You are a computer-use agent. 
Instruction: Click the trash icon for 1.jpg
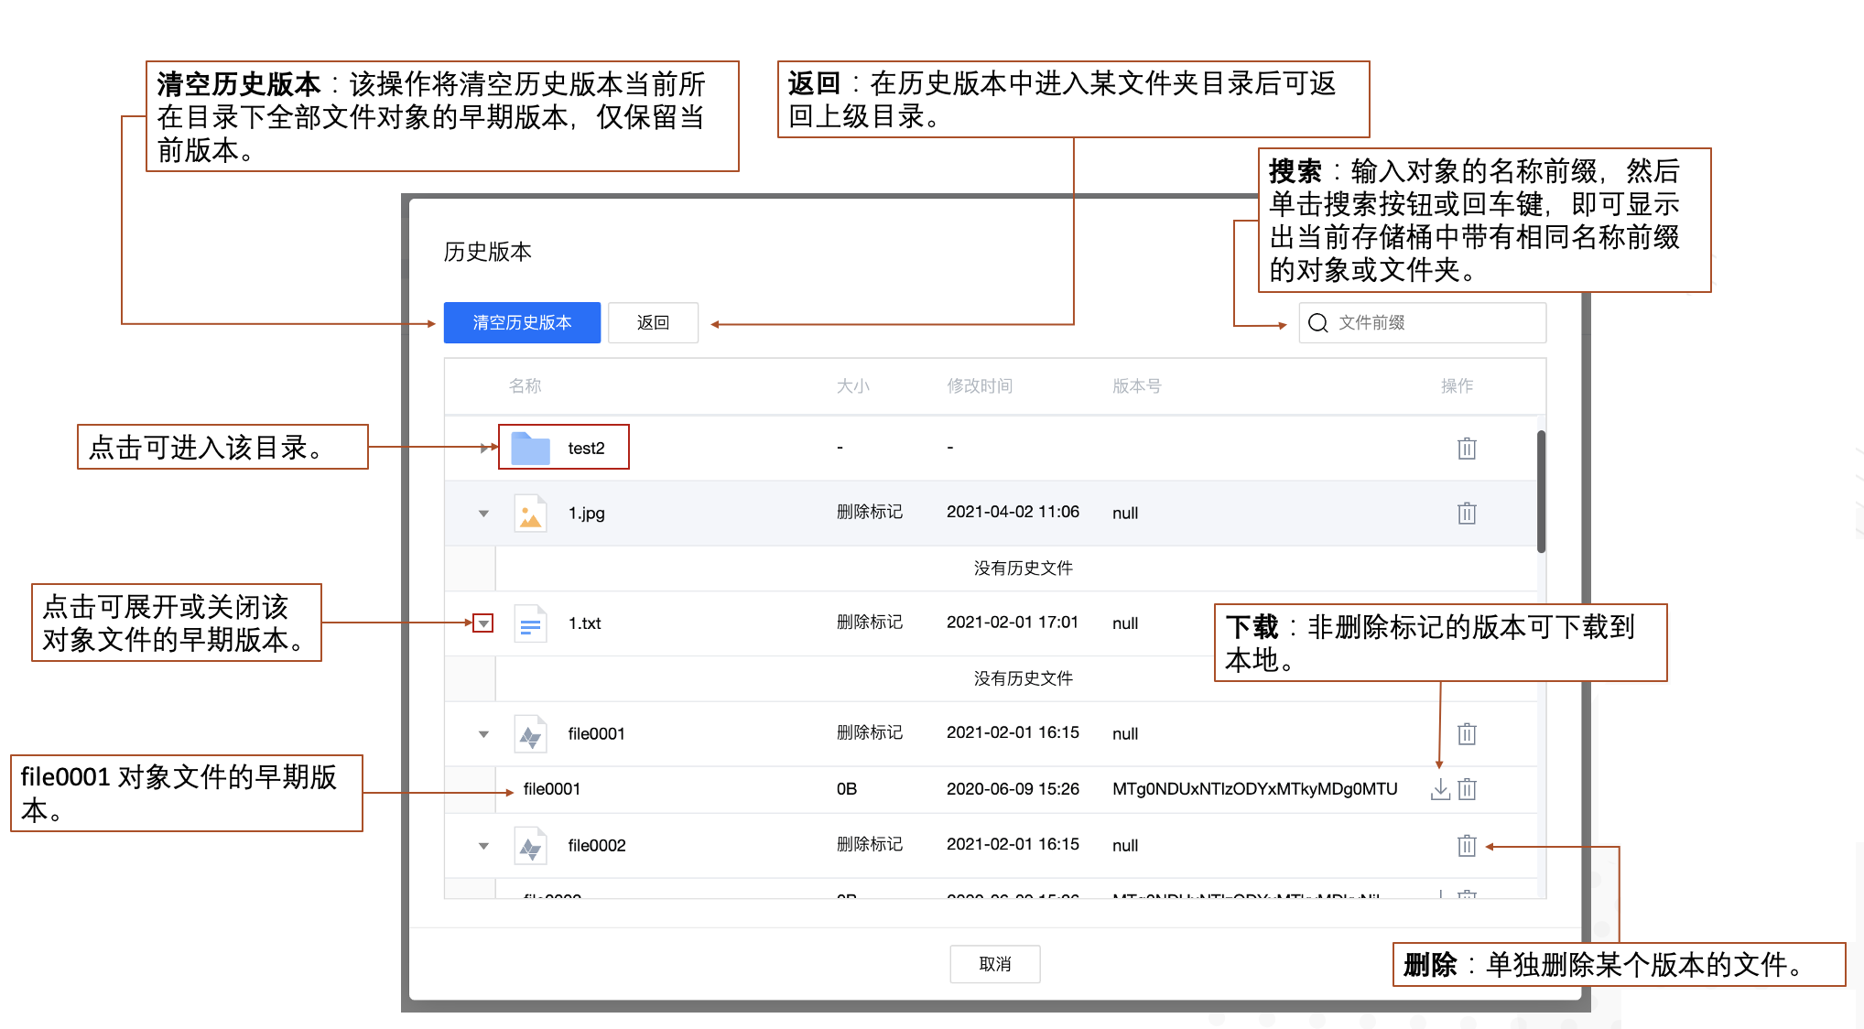click(1466, 513)
